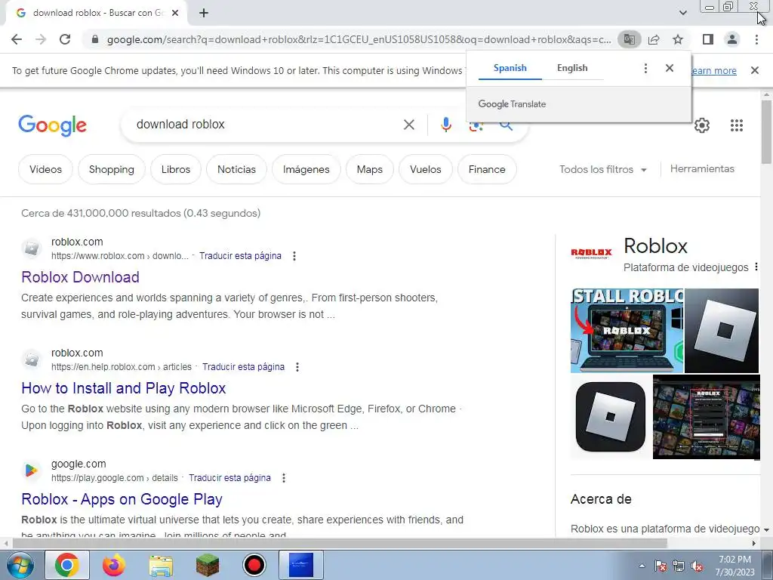Close the download roblox tab
The image size is (773, 580).
pyautogui.click(x=175, y=13)
